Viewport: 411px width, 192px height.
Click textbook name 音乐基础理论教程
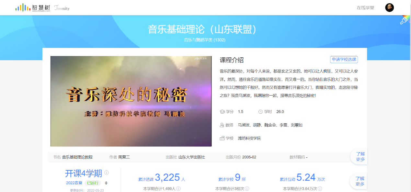[x=77, y=157]
